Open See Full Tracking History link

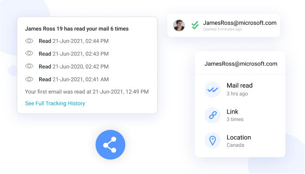(x=55, y=103)
